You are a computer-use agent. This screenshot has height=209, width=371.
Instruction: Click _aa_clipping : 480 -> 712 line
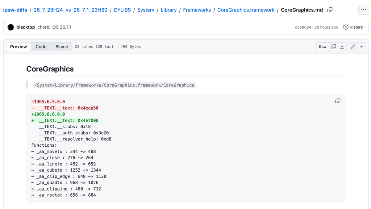(66, 189)
